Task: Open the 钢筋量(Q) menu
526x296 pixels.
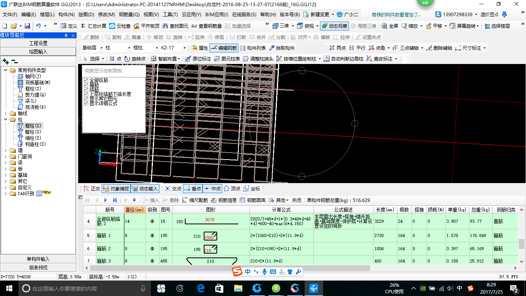Action: point(129,15)
